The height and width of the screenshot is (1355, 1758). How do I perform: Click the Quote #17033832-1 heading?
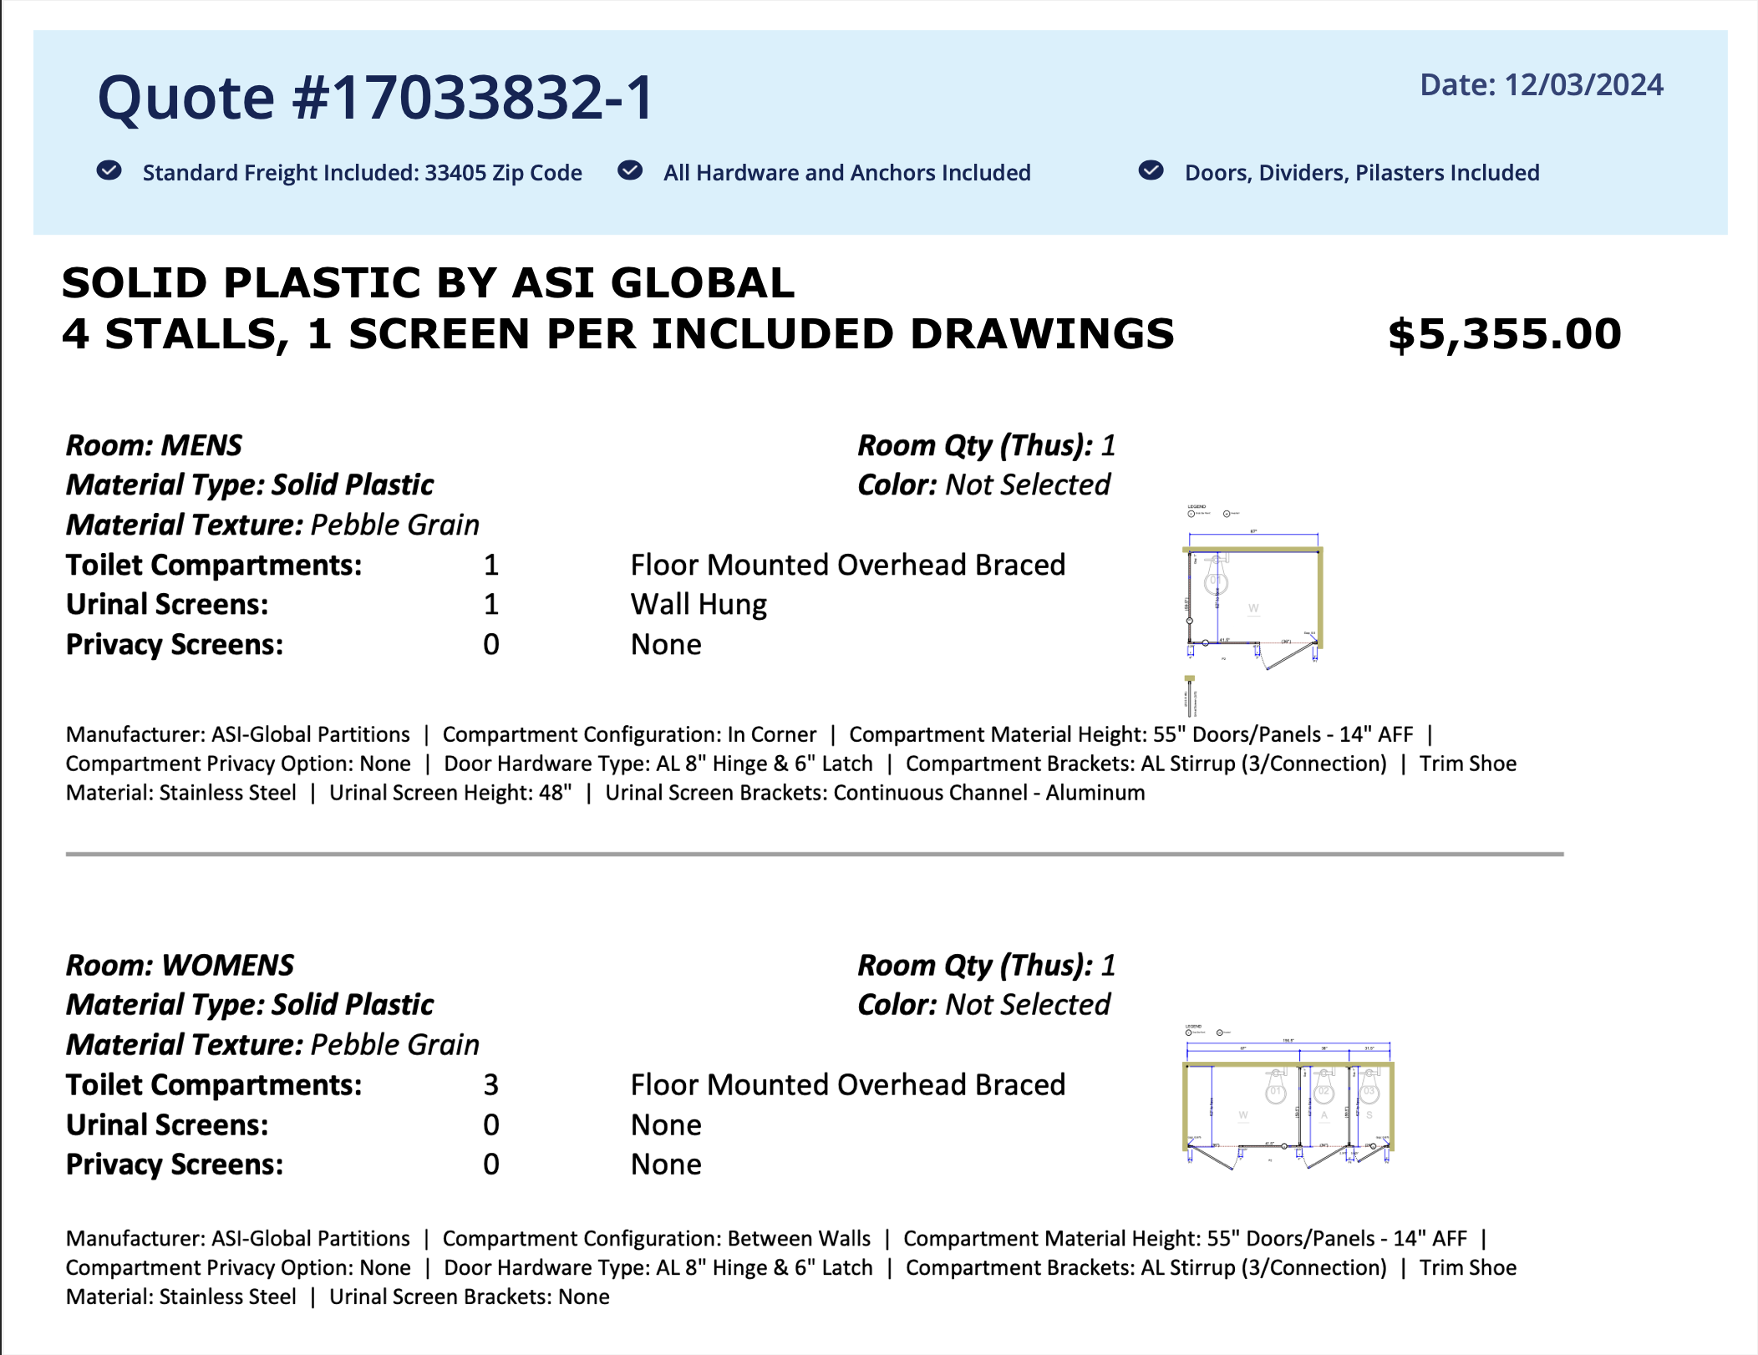[x=376, y=98]
